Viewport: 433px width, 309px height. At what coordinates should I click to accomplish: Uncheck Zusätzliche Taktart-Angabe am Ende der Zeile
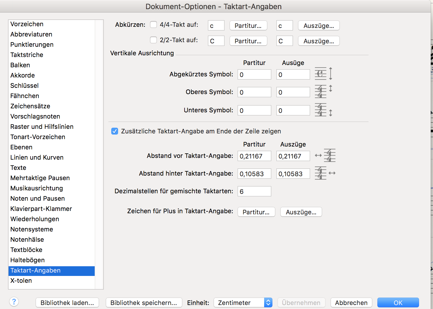(115, 131)
